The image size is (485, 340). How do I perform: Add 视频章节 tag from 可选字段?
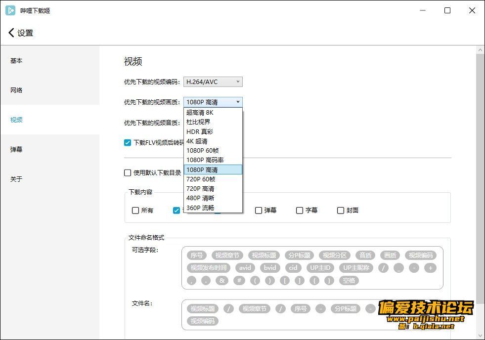pos(227,255)
